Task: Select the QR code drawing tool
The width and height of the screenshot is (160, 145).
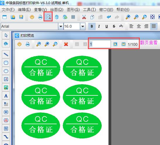Action: [6, 129]
